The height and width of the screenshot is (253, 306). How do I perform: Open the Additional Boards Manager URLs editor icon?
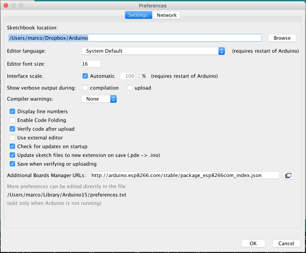click(x=288, y=176)
